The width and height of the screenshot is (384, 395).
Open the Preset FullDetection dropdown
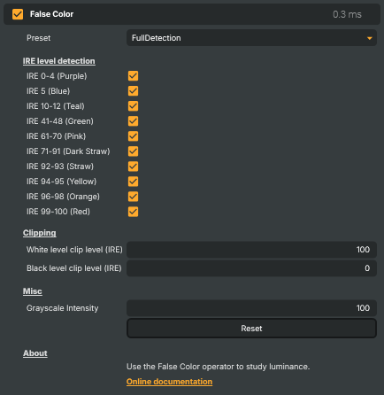tap(251, 38)
